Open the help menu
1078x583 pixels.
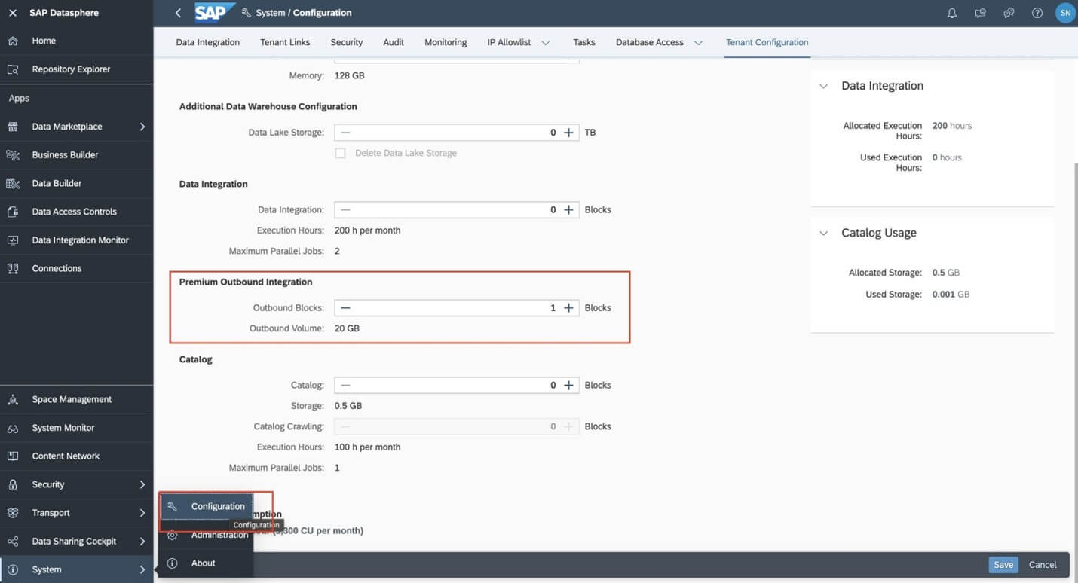pyautogui.click(x=1037, y=12)
